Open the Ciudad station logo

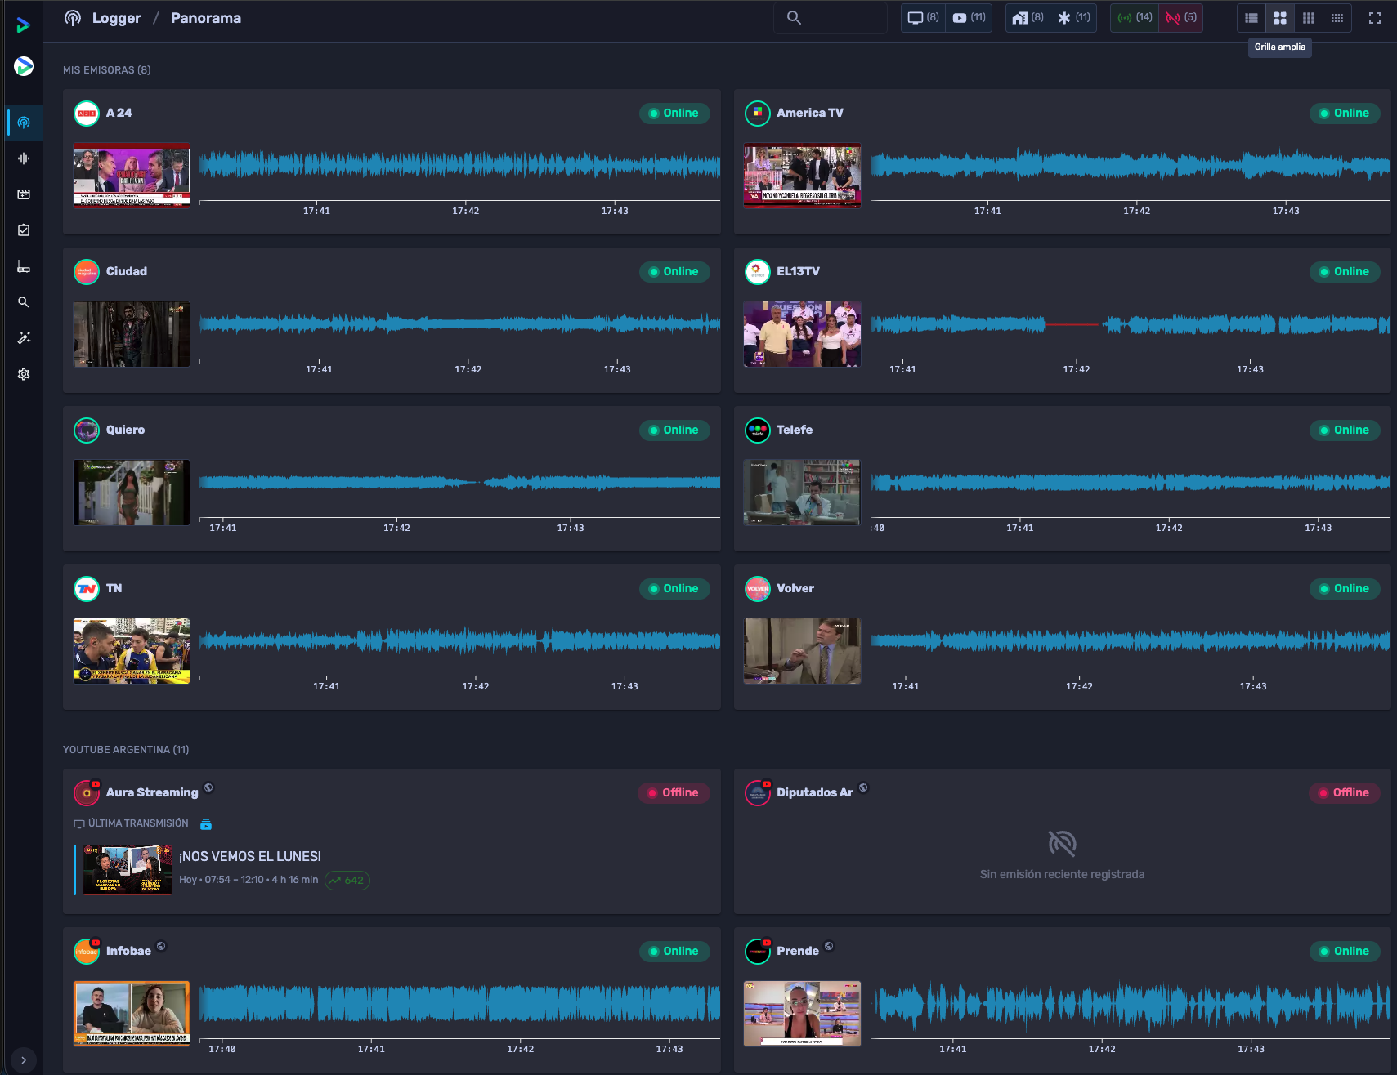click(x=87, y=272)
